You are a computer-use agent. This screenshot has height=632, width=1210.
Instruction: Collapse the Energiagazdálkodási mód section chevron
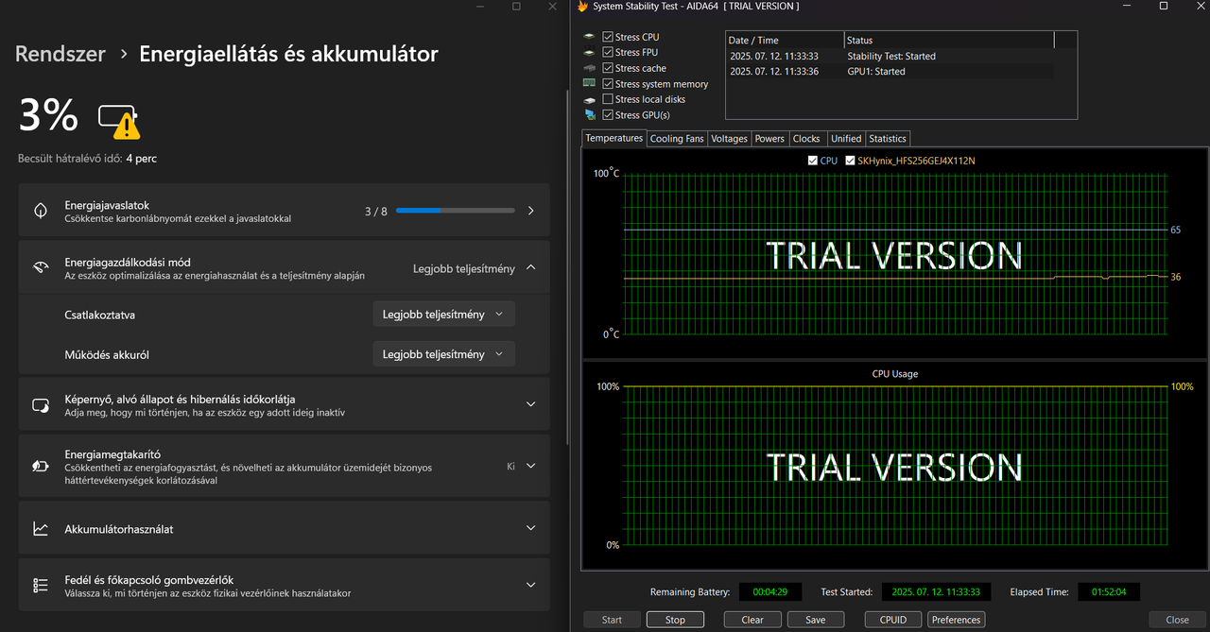point(530,268)
